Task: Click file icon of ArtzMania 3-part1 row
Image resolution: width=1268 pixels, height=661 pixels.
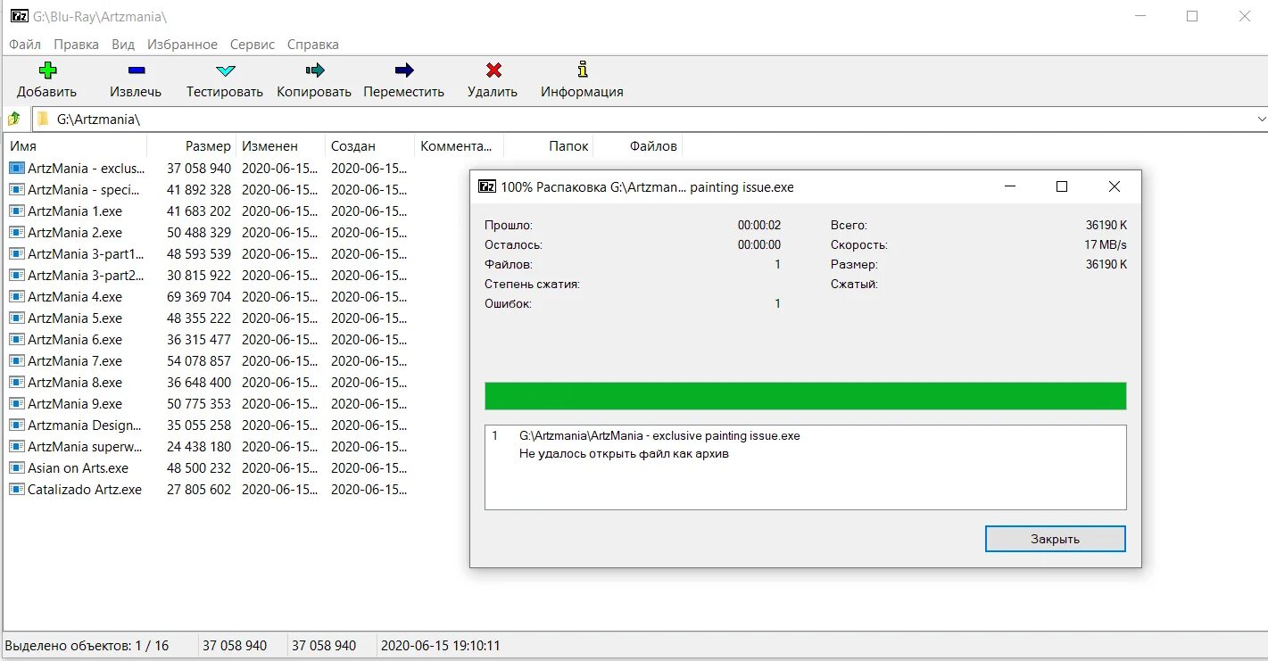Action: tap(17, 253)
